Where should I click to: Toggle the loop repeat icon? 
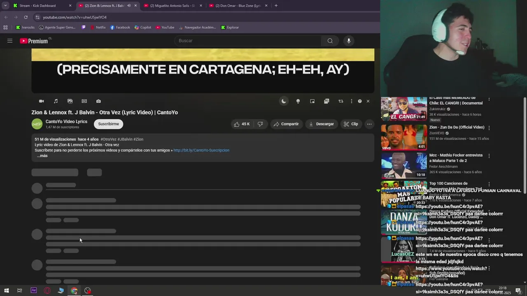tap(340, 101)
